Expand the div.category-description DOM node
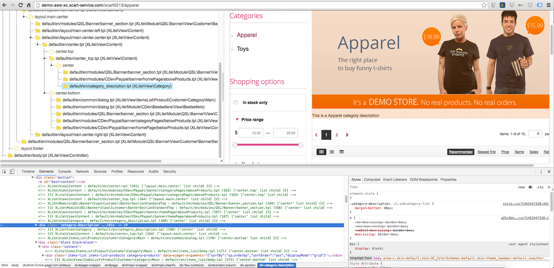 pos(36,225)
